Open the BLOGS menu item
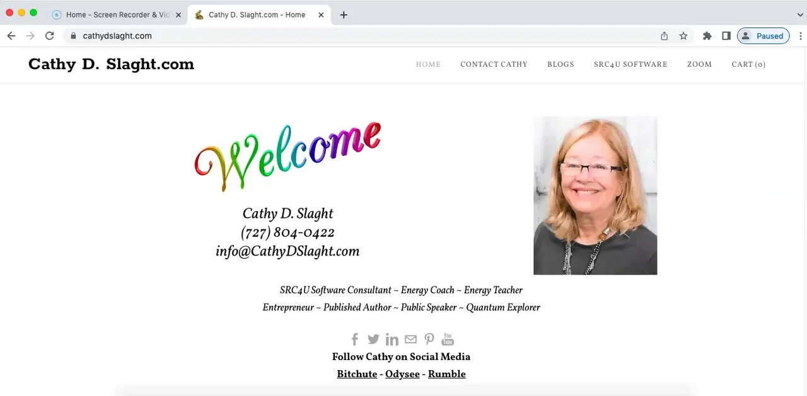This screenshot has width=807, height=396. pyautogui.click(x=560, y=64)
